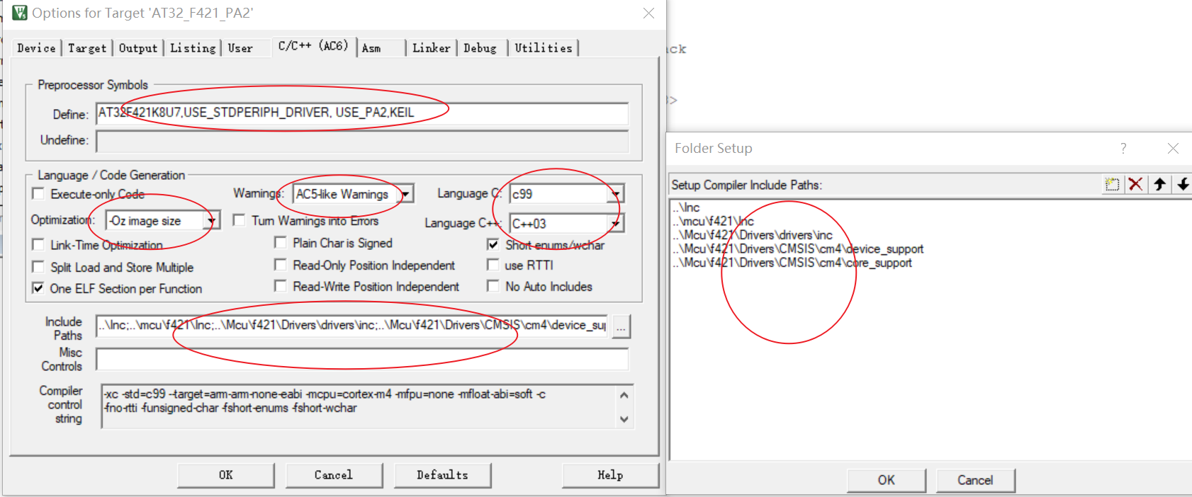This screenshot has height=497, width=1192.
Task: Switch to the Debug tab
Action: [480, 48]
